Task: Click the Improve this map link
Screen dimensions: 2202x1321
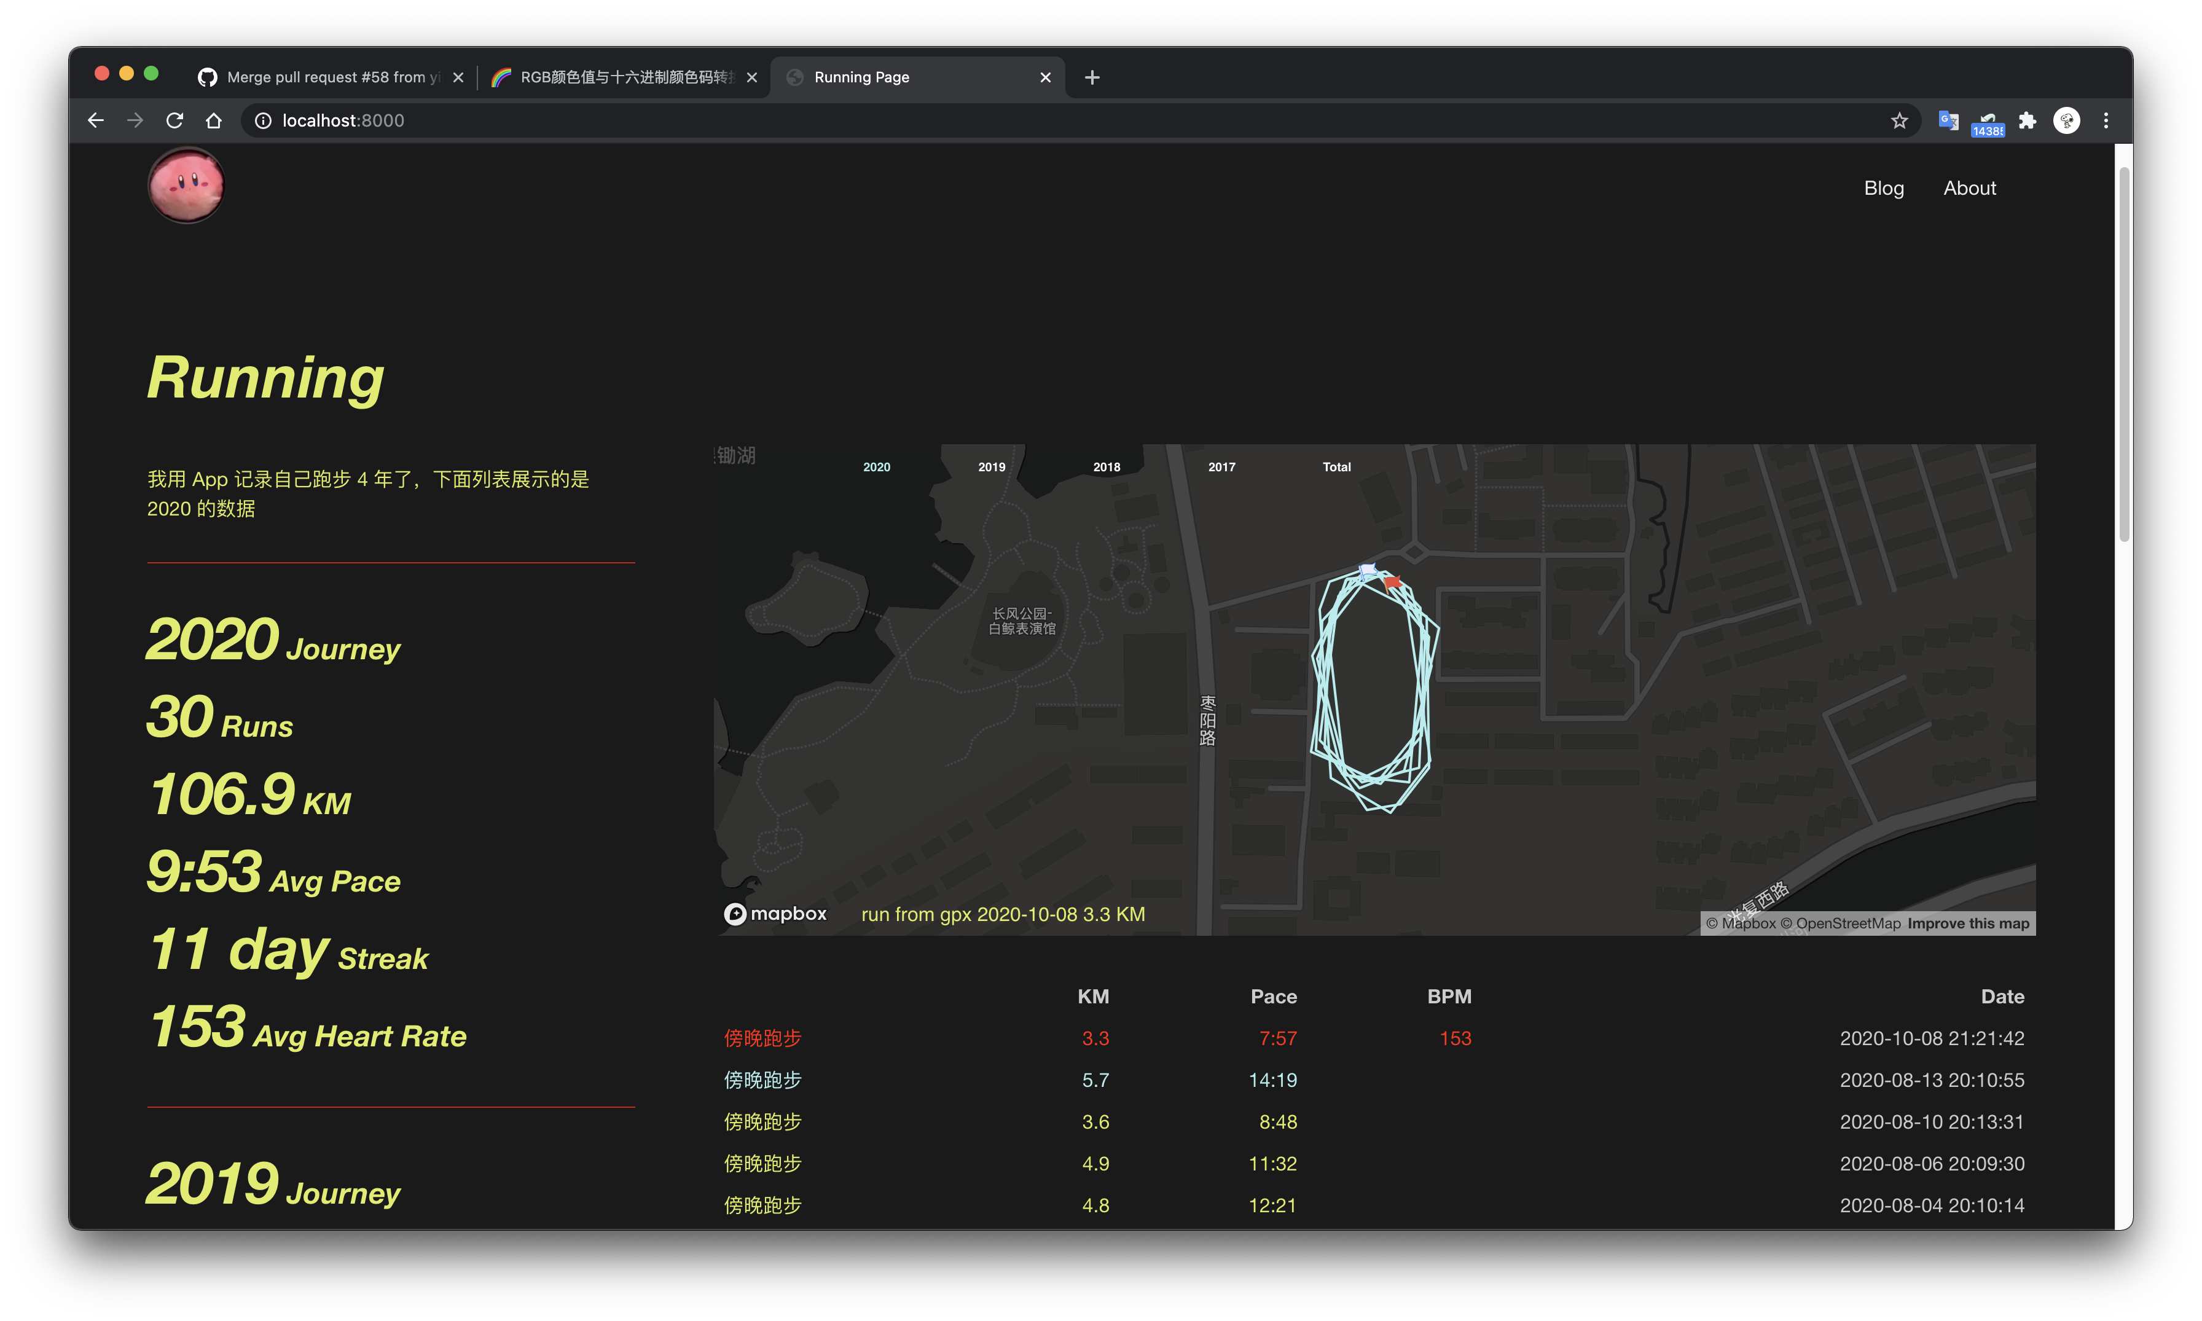Action: tap(1967, 923)
